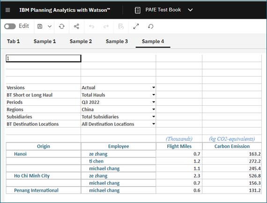Viewport: 267px width, 203px height.
Task: Click the Refresh data icon
Action: coord(62,26)
